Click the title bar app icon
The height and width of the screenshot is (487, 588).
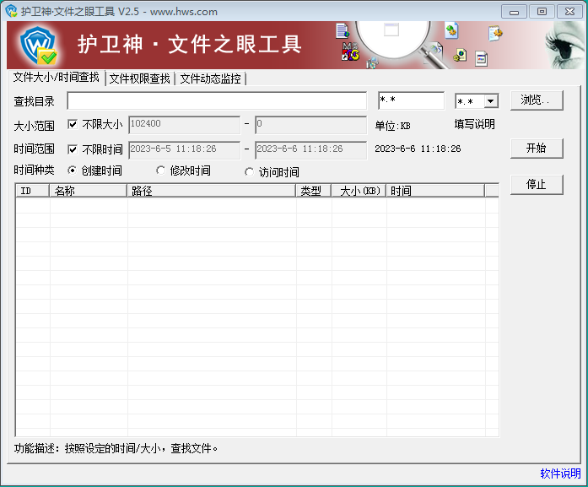[x=11, y=11]
